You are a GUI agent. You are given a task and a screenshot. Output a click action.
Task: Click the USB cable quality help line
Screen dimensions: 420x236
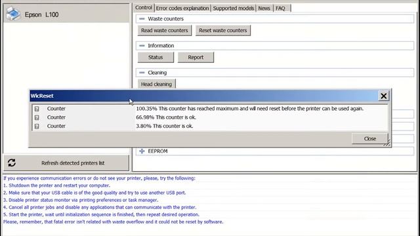[94, 193]
